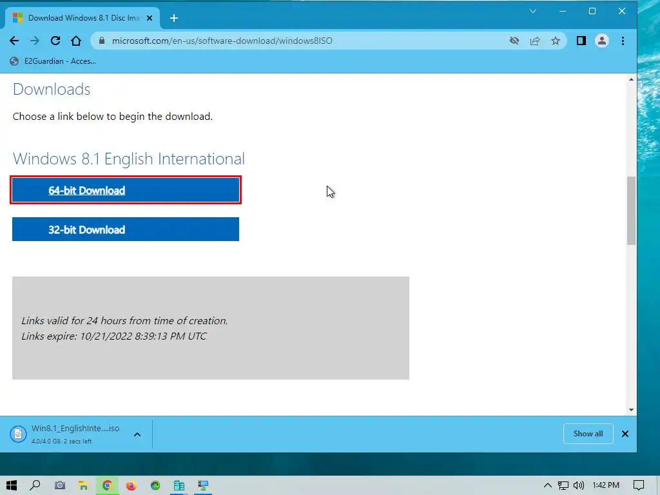The height and width of the screenshot is (495, 660).
Task: Click the Windows 8.1 English International heading
Action: (x=129, y=159)
